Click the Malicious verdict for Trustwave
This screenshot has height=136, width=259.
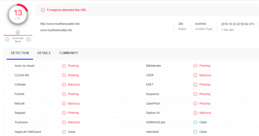(x=74, y=122)
